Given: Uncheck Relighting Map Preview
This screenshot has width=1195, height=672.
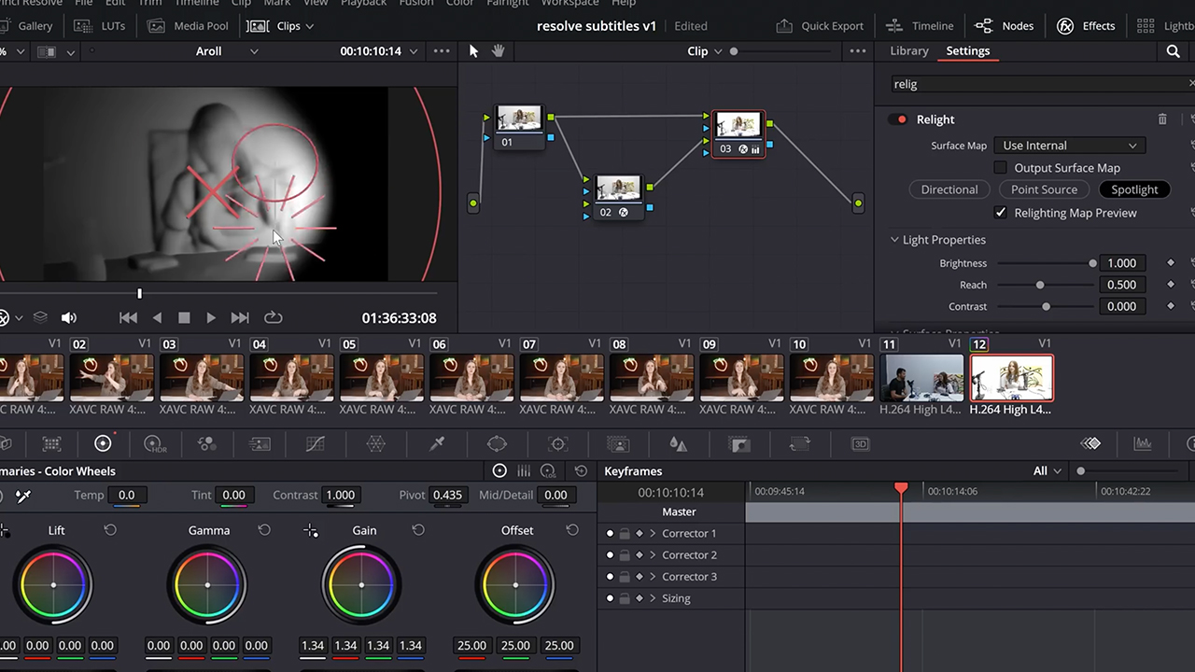Looking at the screenshot, I should [1001, 213].
